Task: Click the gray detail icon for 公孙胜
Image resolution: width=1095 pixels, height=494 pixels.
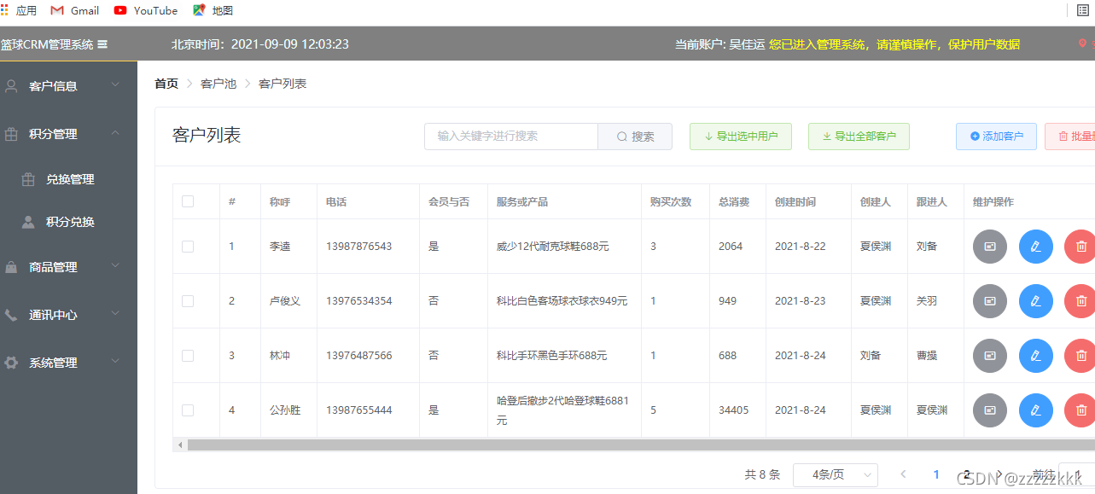Action: [990, 410]
